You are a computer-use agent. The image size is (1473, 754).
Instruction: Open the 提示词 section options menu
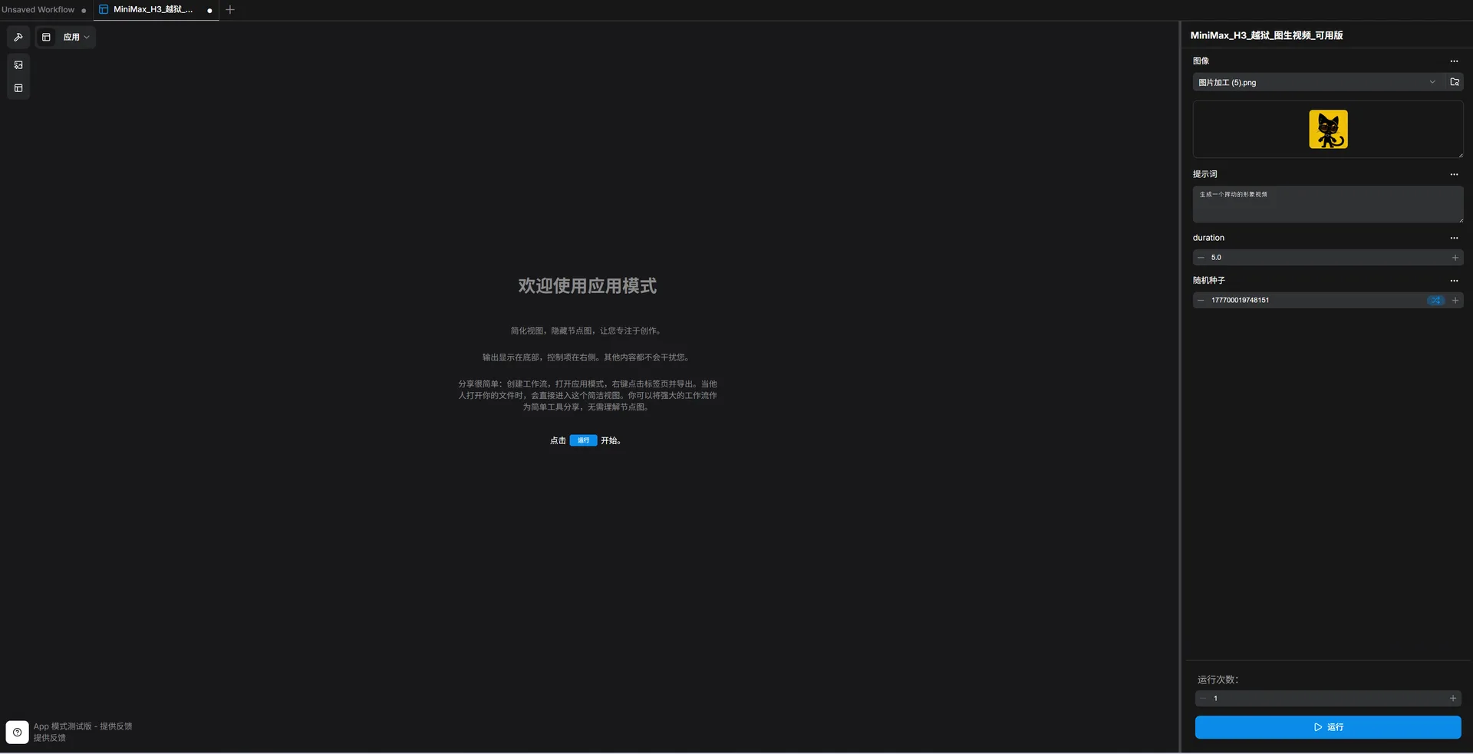coord(1454,175)
